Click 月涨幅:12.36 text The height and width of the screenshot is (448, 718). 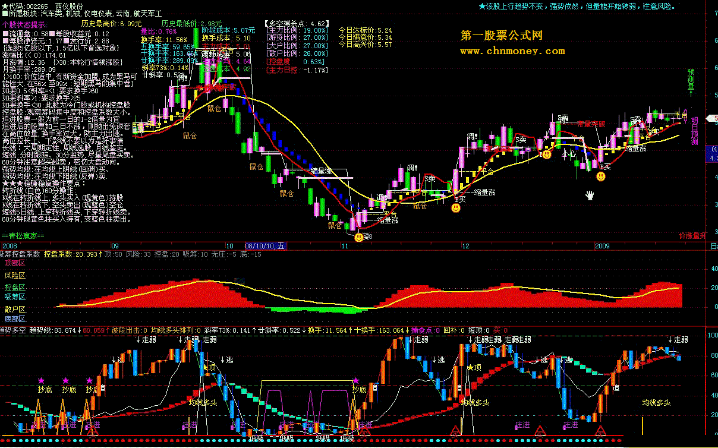(x=24, y=62)
